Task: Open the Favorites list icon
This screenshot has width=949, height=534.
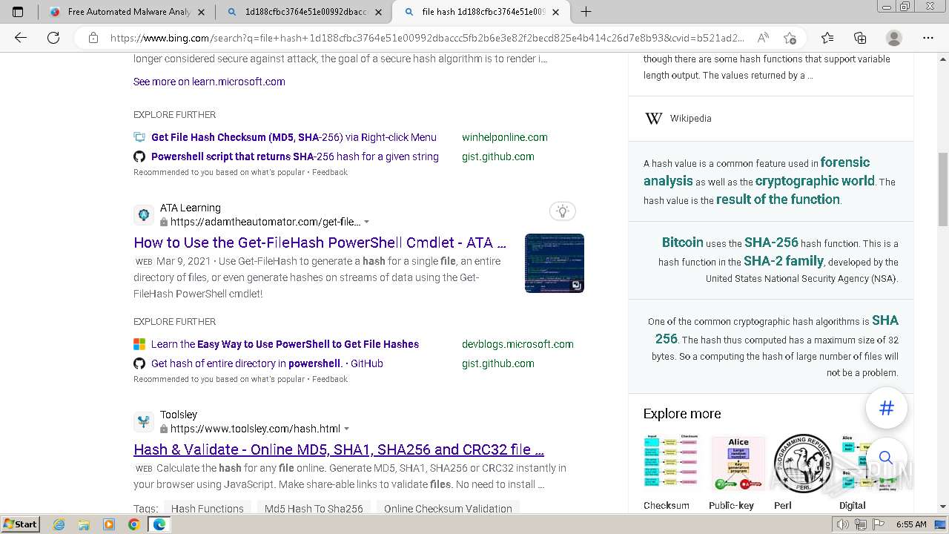Action: [x=827, y=38]
